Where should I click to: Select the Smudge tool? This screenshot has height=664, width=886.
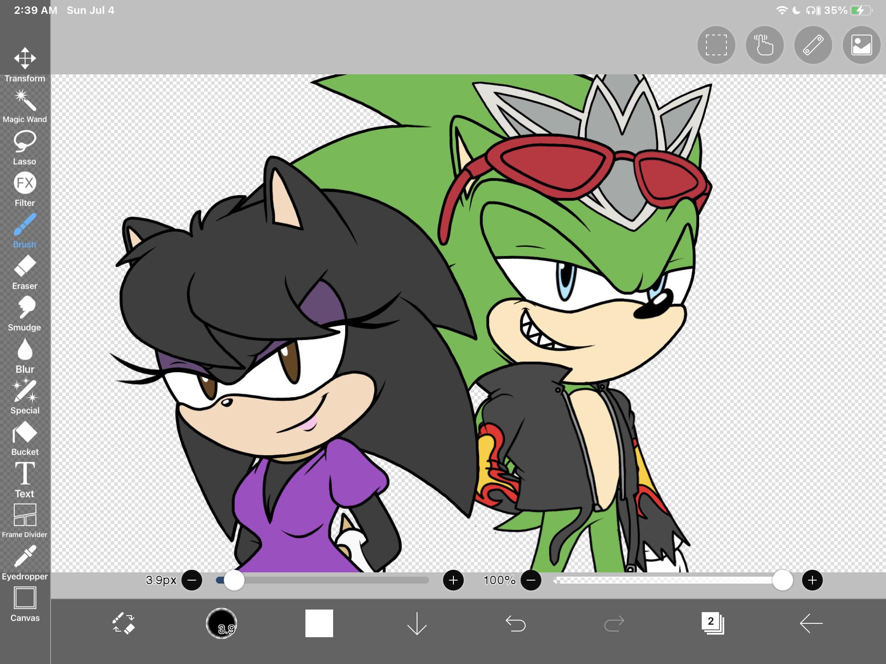coord(25,308)
